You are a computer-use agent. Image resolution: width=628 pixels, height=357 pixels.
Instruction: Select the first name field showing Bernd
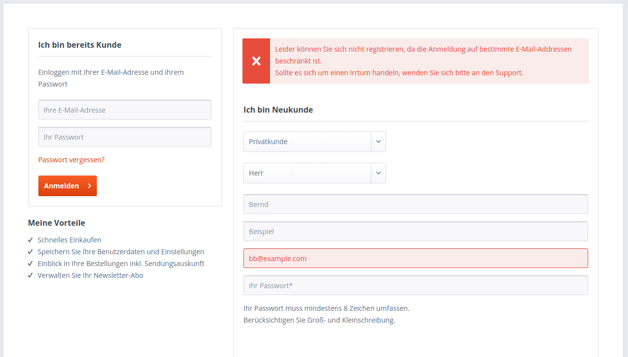(x=416, y=205)
